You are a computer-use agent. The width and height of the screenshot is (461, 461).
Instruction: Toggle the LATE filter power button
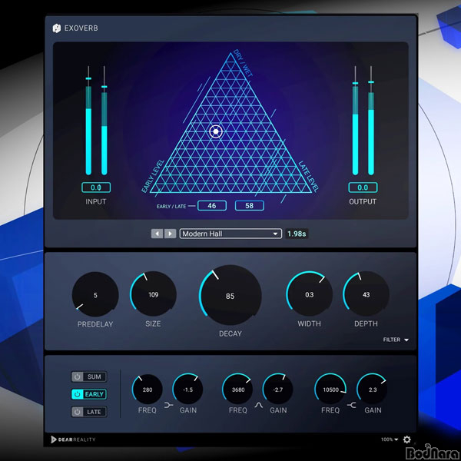tap(78, 412)
